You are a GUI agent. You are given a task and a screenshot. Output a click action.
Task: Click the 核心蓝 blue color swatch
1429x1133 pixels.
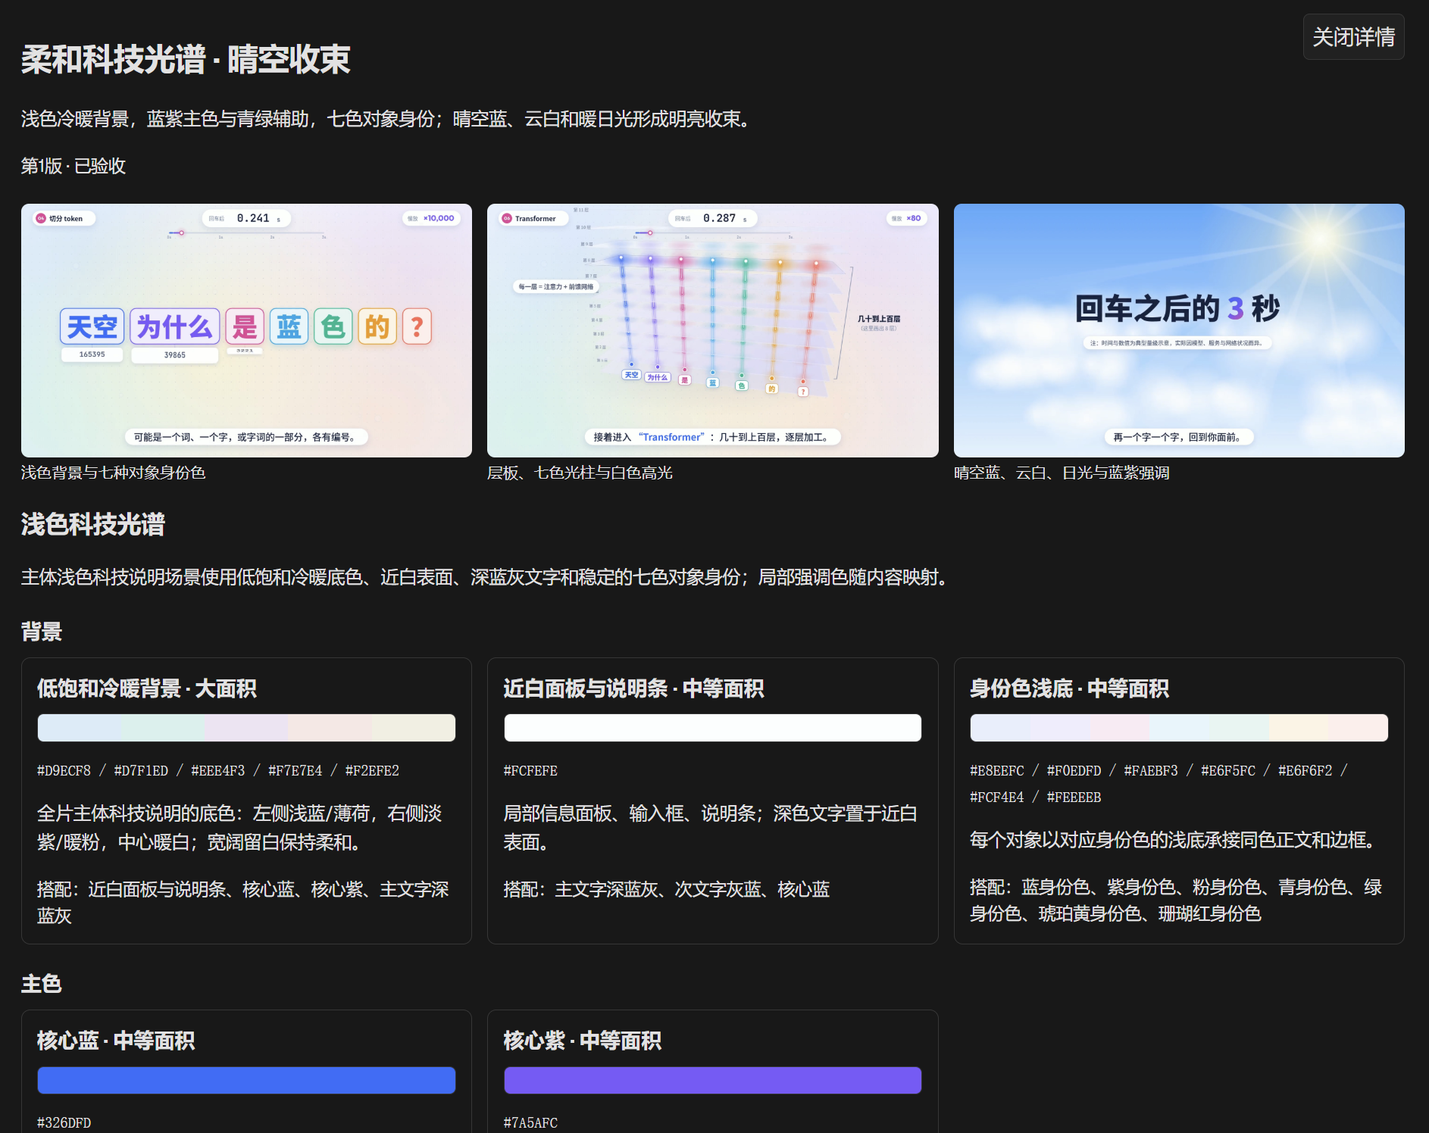click(246, 1080)
